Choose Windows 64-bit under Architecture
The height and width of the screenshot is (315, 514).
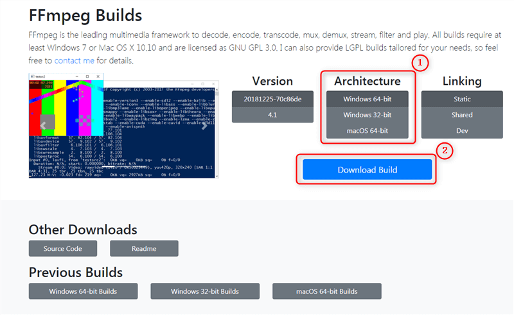click(x=367, y=99)
